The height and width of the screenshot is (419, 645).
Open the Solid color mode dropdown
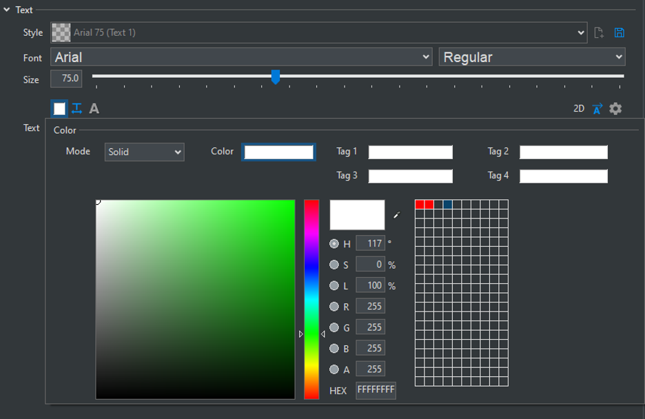coord(144,152)
